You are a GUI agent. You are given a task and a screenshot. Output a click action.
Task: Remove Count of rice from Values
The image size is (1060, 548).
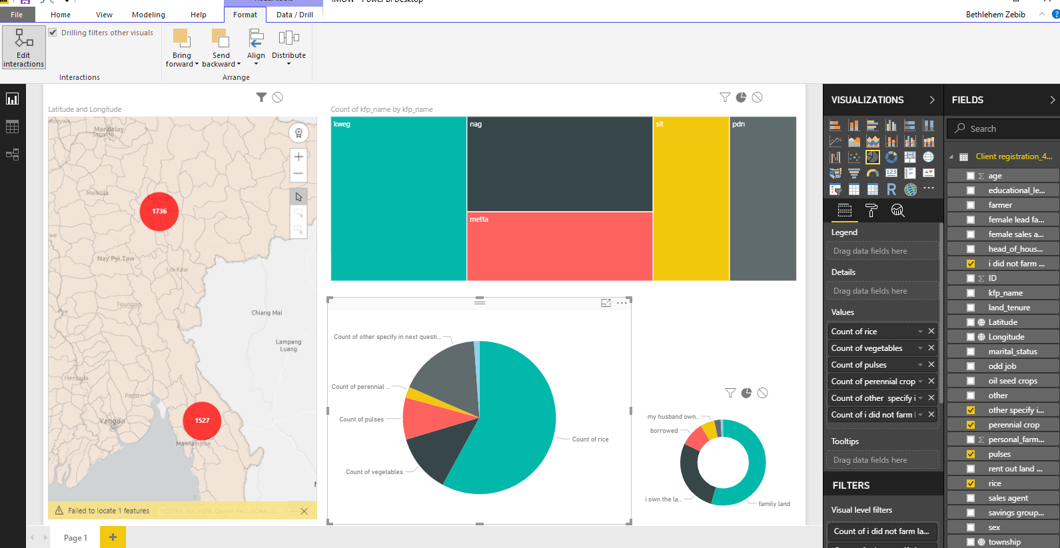pos(931,331)
